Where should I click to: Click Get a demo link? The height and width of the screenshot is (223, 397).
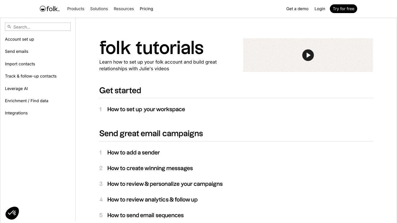pos(297,9)
